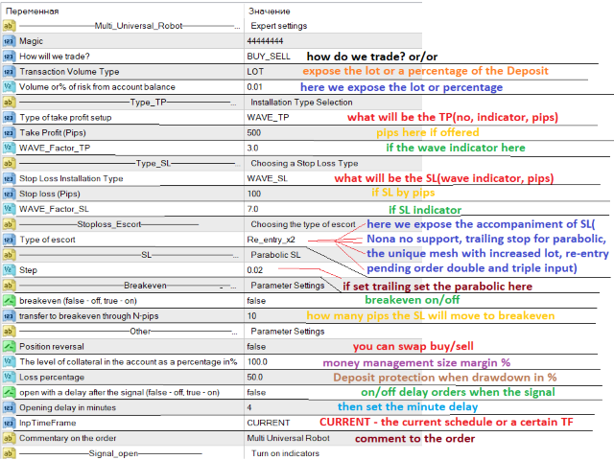Edit Stop loss pips value 100
Viewport: 614px width, 460px height.
pyautogui.click(x=253, y=194)
